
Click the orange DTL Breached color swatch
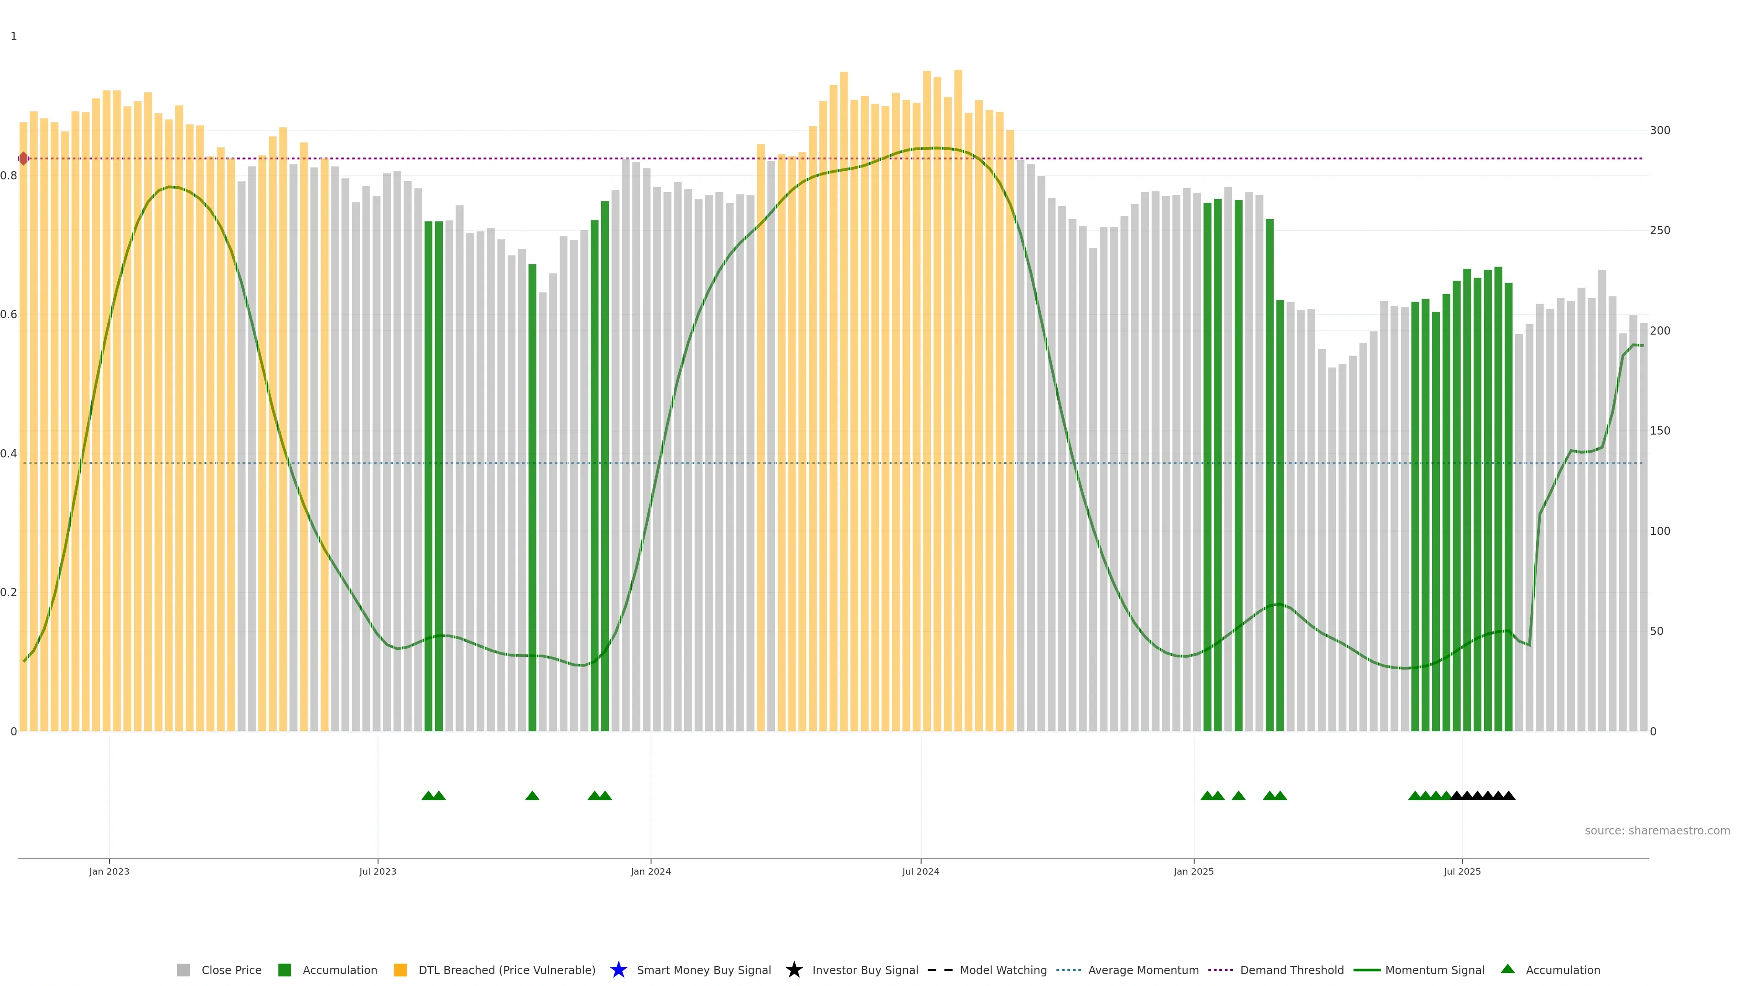coord(400,970)
